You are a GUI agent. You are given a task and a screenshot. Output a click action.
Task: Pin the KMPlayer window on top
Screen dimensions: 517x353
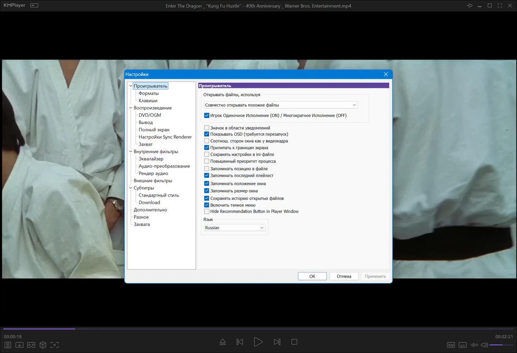[469, 6]
